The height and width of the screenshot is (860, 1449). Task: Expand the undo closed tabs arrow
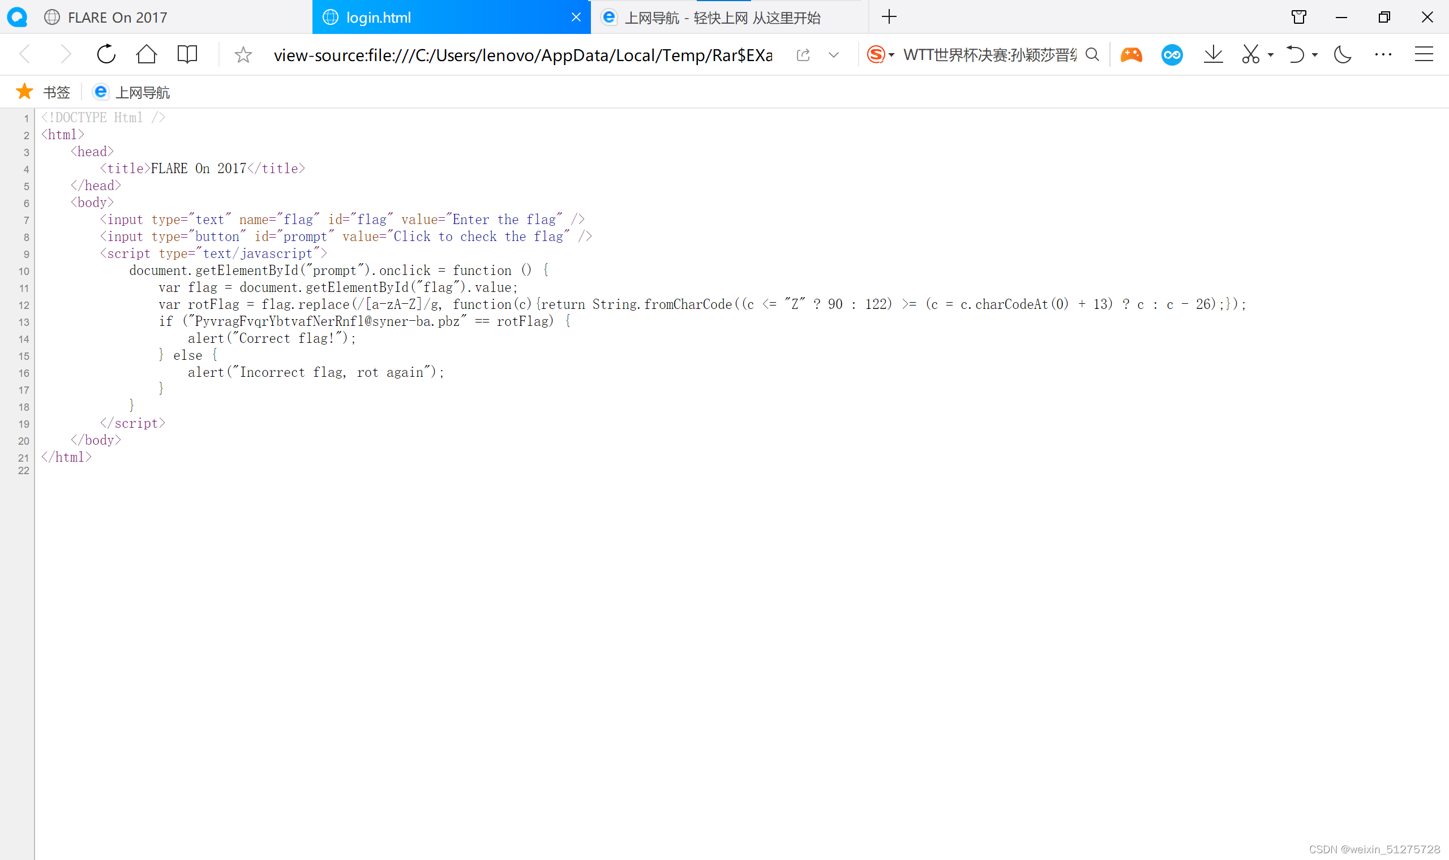pyautogui.click(x=1314, y=55)
